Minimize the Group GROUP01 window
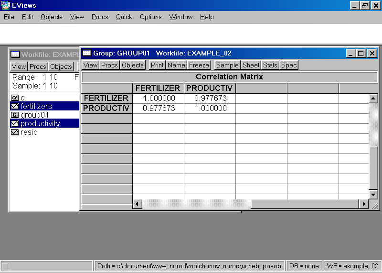Screen dimensions: 382x273 coord(351,53)
